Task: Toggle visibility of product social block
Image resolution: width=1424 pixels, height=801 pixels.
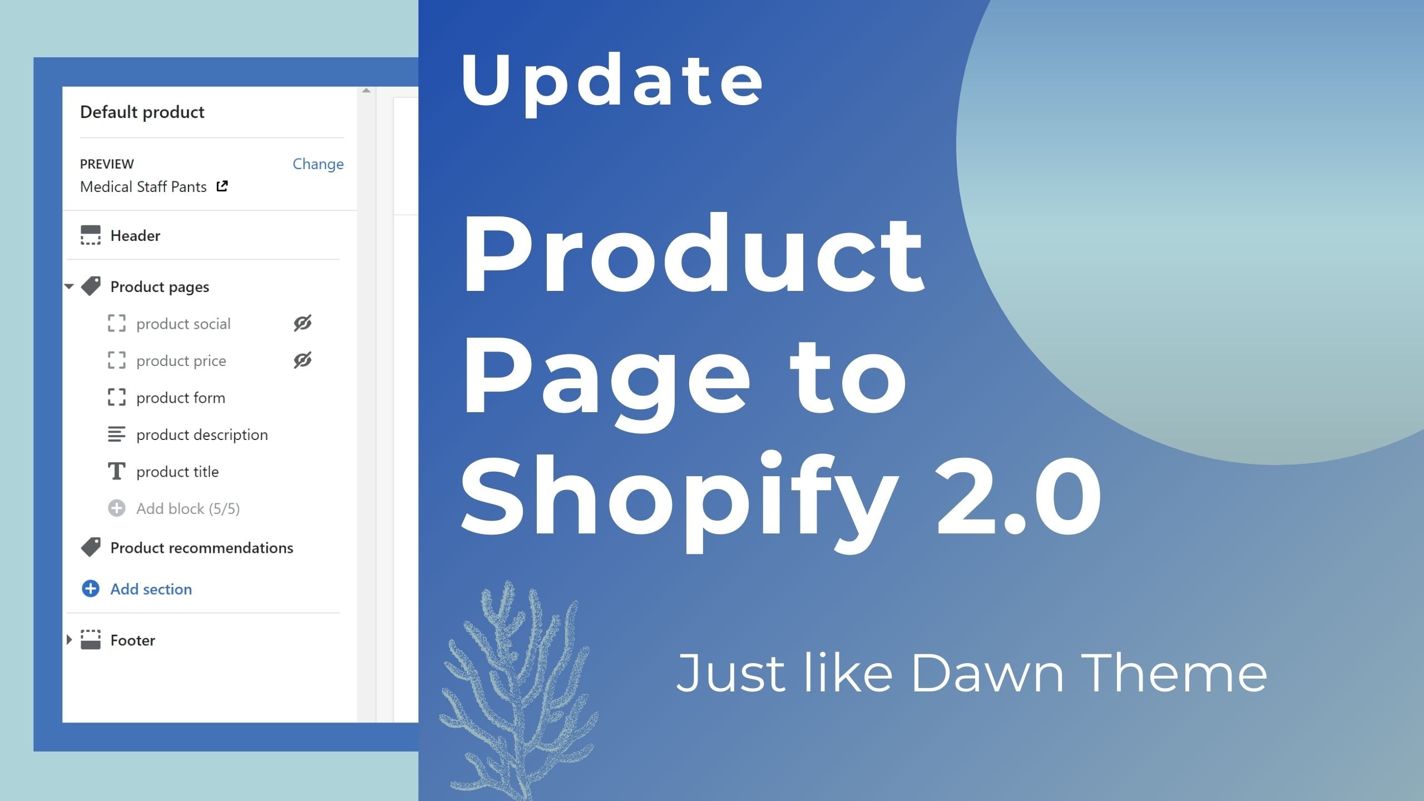Action: (303, 323)
